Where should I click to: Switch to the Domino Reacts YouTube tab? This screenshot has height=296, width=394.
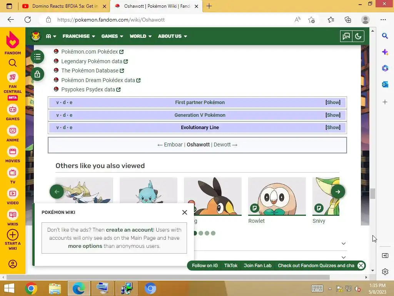pos(65,6)
